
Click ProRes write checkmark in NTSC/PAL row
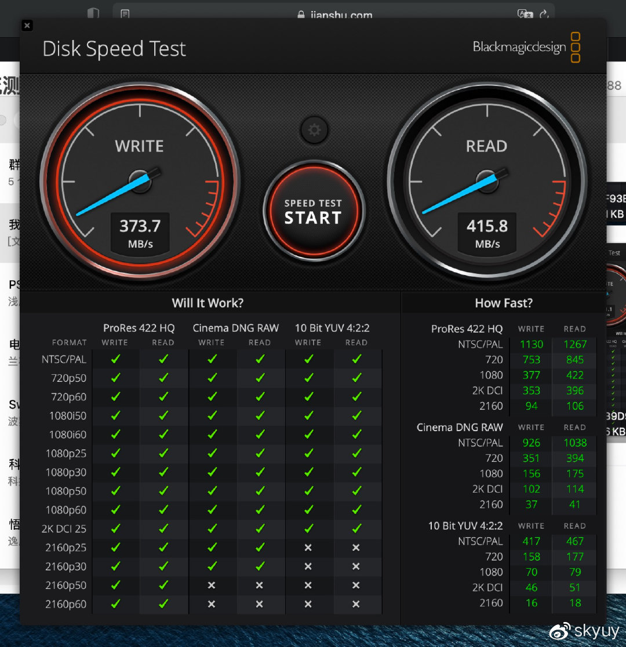pyautogui.click(x=115, y=359)
